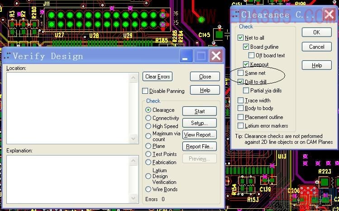
Task: Open the Setup... dialog
Action: (199, 123)
